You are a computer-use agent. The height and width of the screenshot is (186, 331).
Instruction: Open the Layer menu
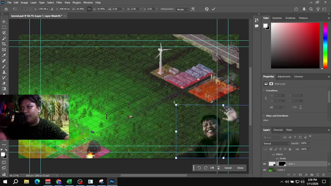click(x=33, y=3)
